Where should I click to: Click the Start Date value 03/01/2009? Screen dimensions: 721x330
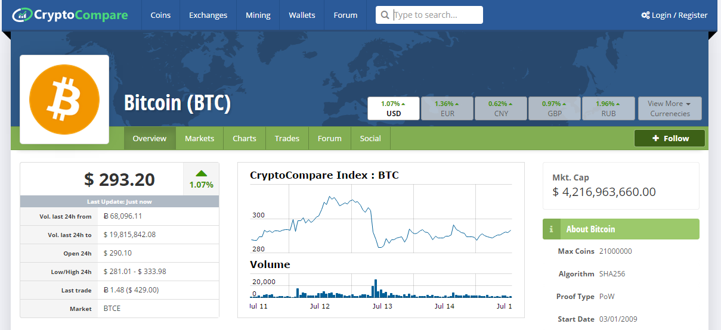click(618, 319)
